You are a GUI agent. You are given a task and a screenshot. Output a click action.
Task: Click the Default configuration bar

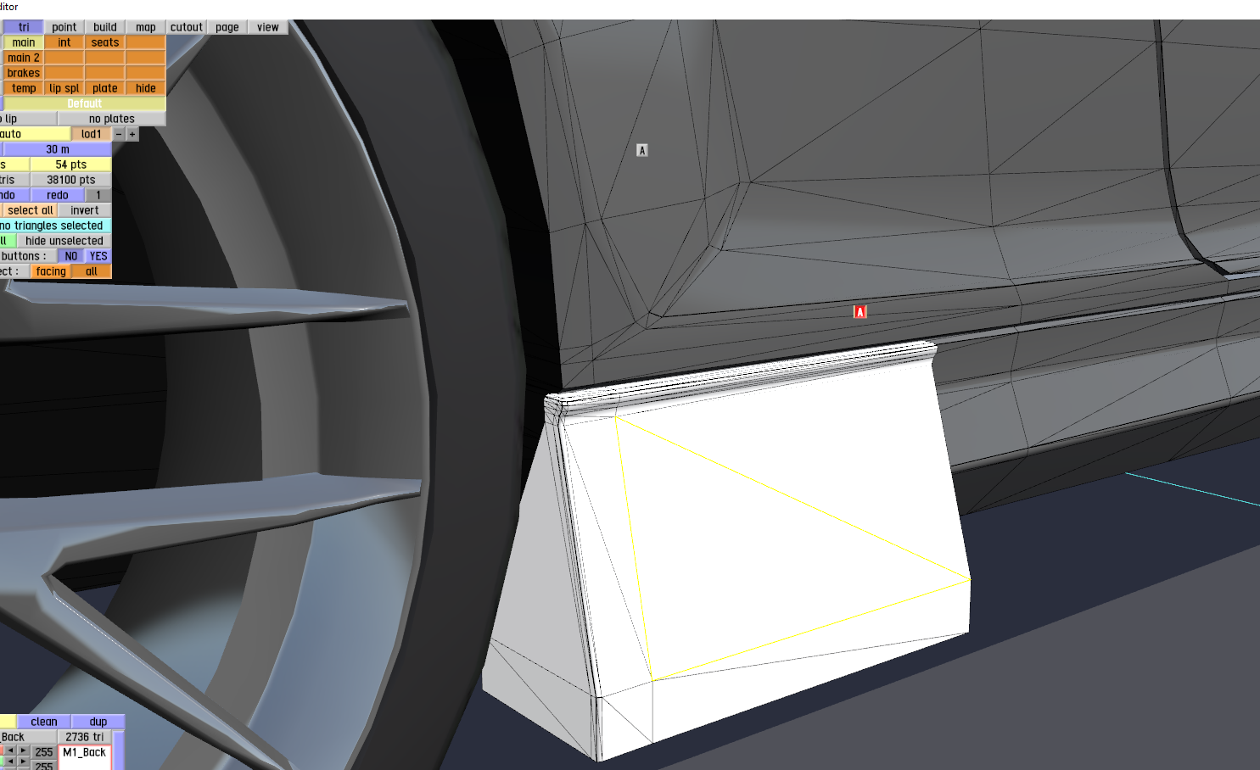(85, 103)
